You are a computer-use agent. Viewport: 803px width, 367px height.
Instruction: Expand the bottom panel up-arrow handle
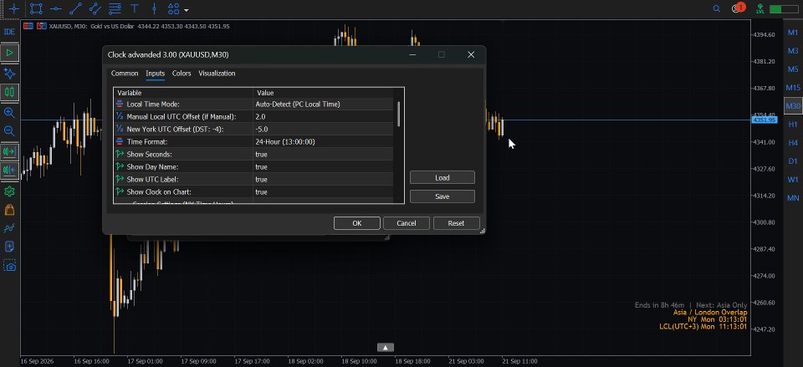pos(385,348)
